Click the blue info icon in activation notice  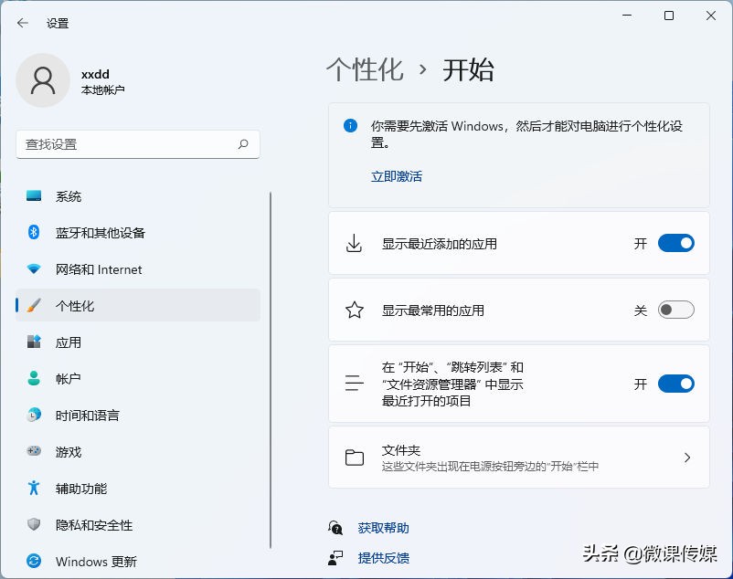(350, 126)
